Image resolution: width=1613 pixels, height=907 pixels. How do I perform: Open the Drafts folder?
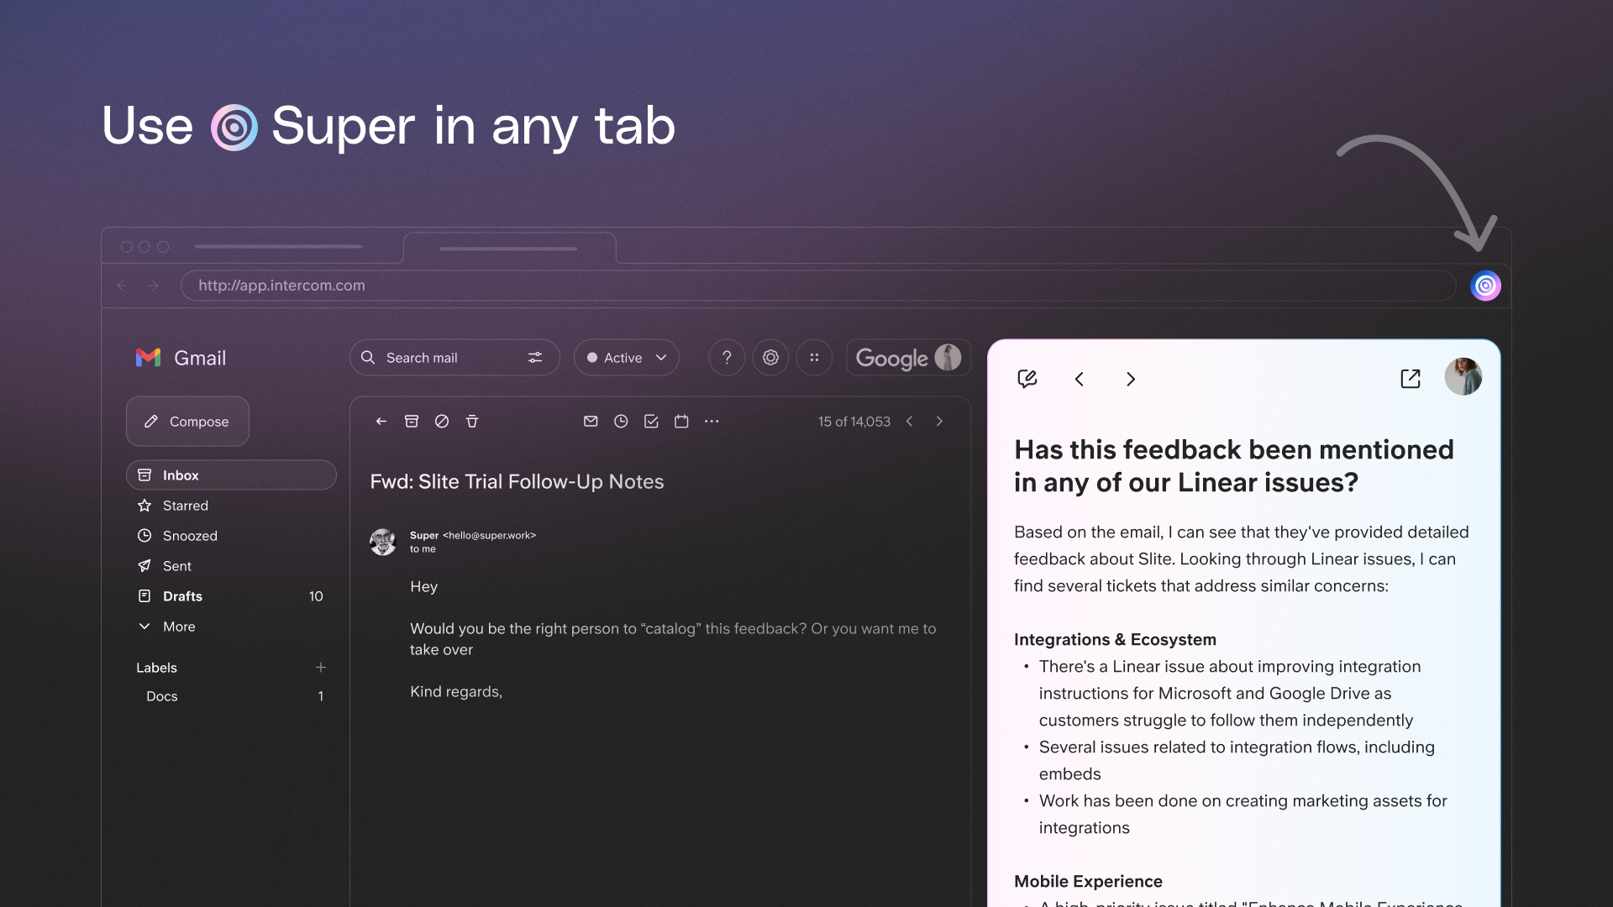231,596
